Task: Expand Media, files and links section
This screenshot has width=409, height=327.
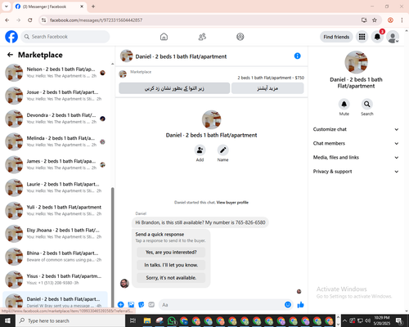Action: [356, 157]
